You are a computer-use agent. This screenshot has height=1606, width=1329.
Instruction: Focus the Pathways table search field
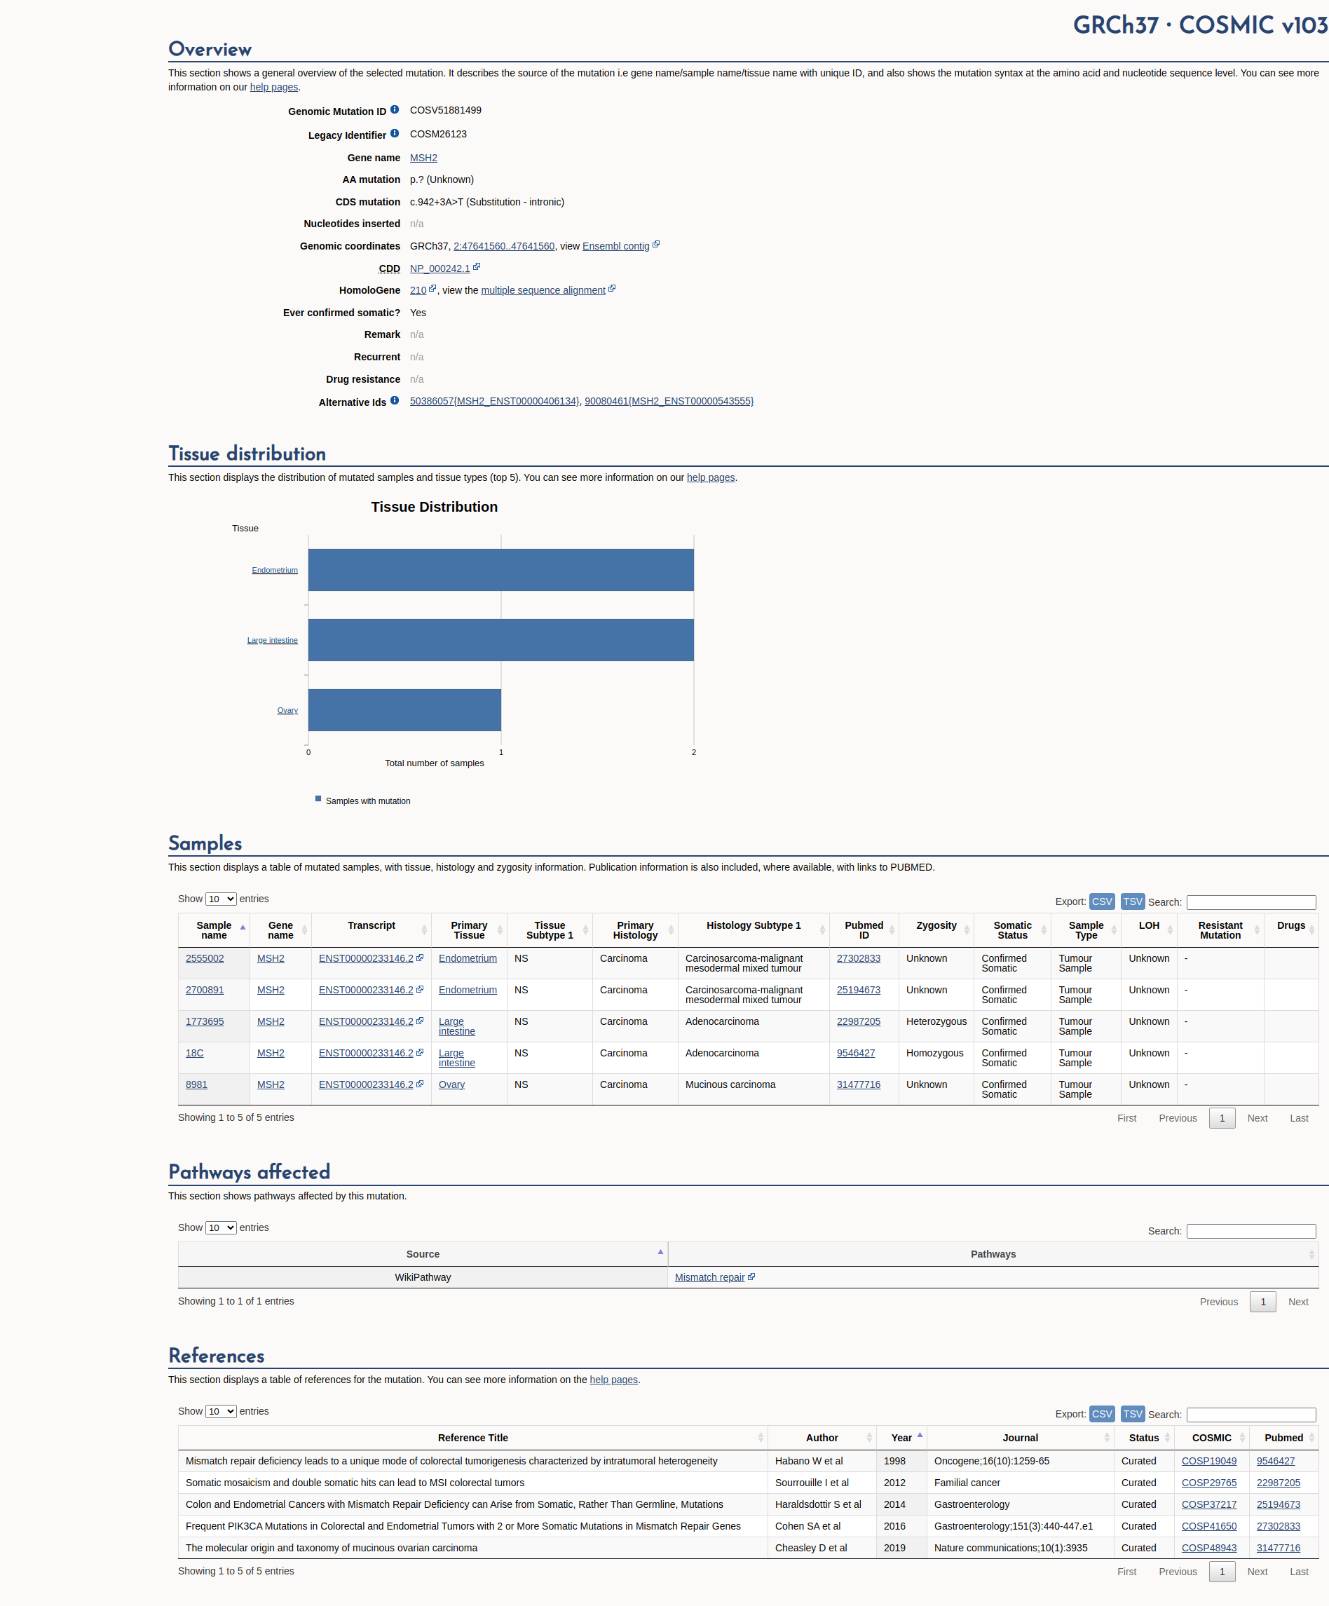(1251, 1231)
